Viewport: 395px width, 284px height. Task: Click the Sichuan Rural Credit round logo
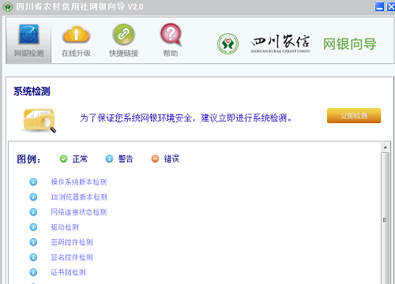228,43
